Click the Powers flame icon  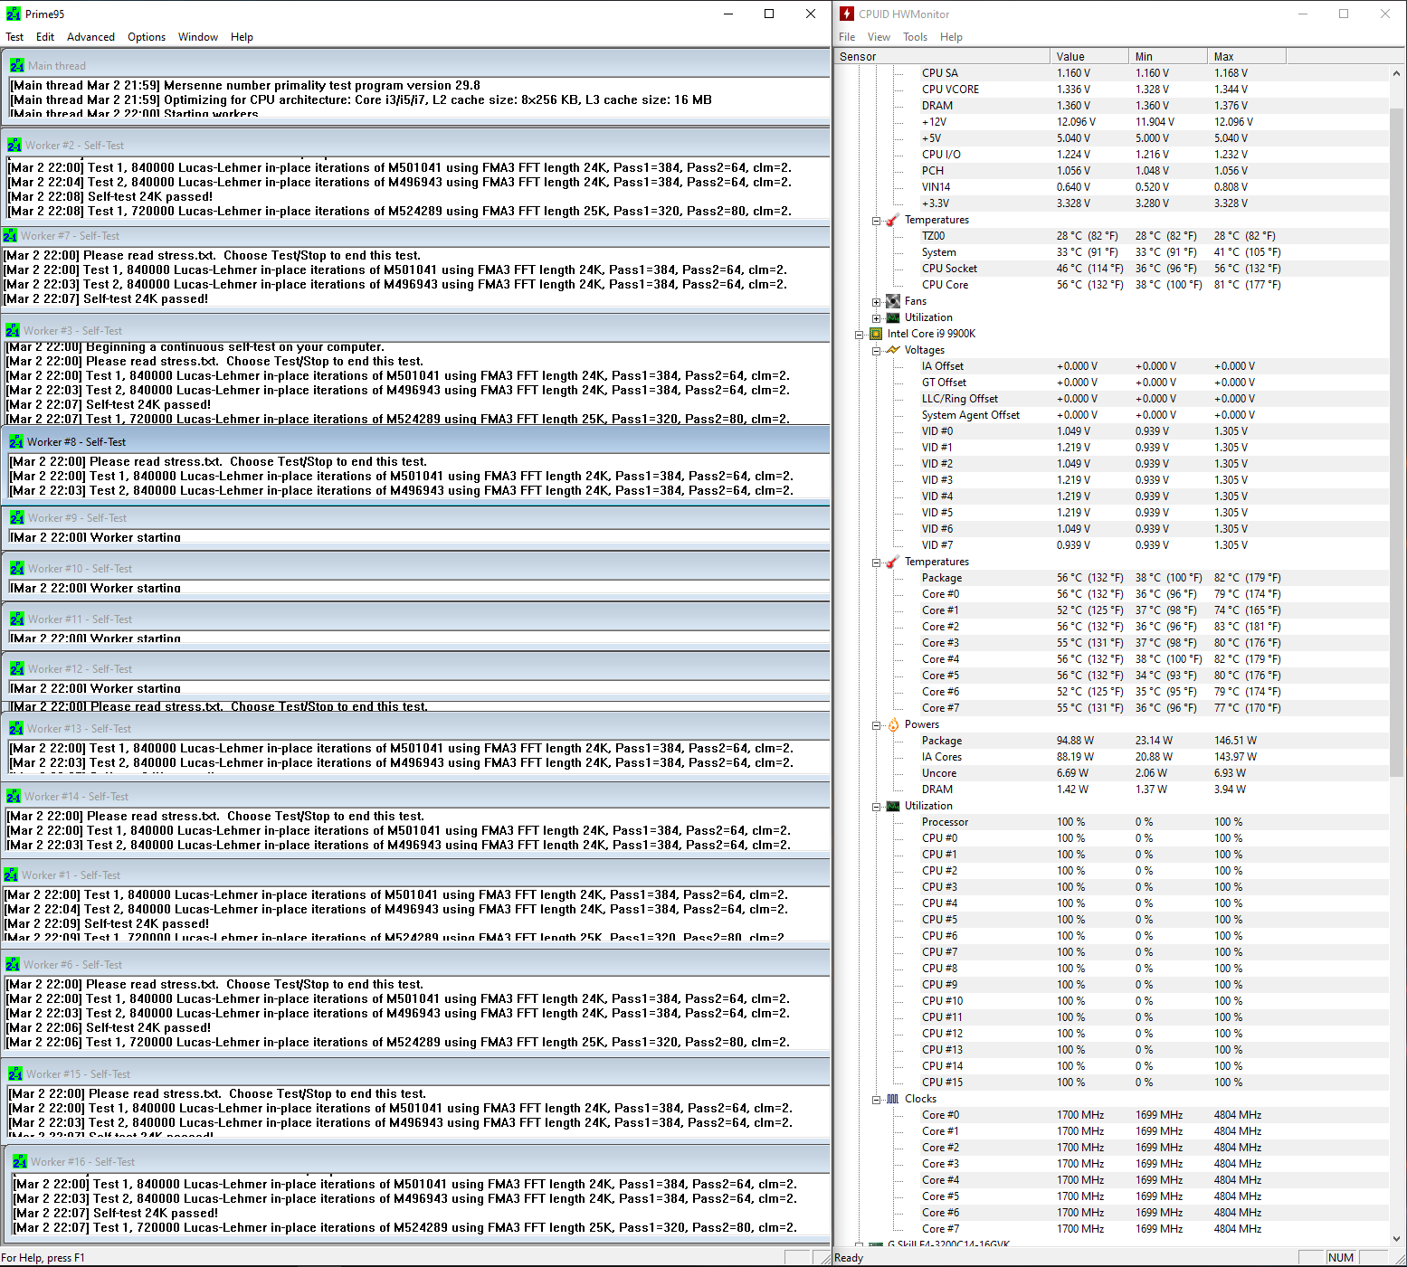coord(893,724)
